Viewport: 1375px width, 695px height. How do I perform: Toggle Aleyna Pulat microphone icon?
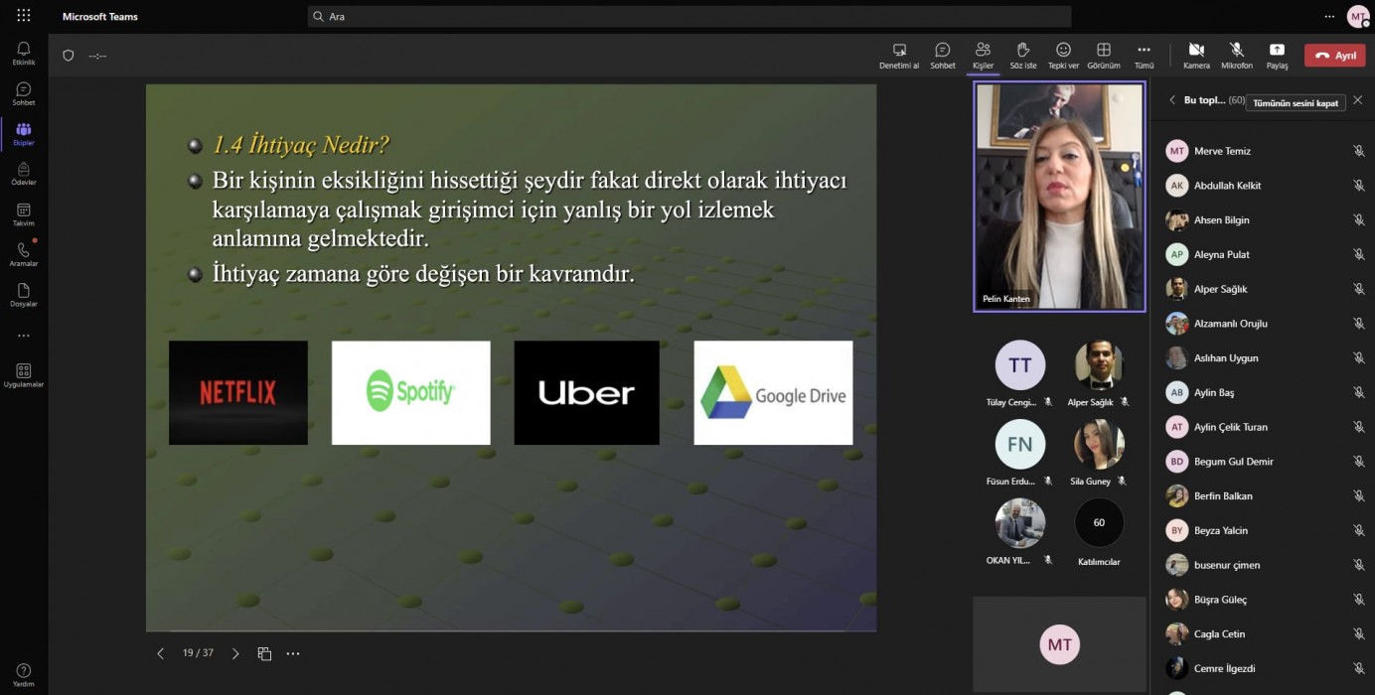pyautogui.click(x=1358, y=254)
